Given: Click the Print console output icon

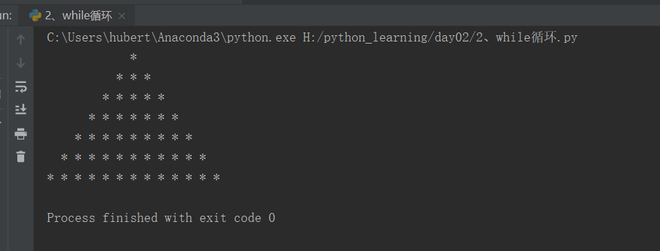Looking at the screenshot, I should tap(21, 134).
